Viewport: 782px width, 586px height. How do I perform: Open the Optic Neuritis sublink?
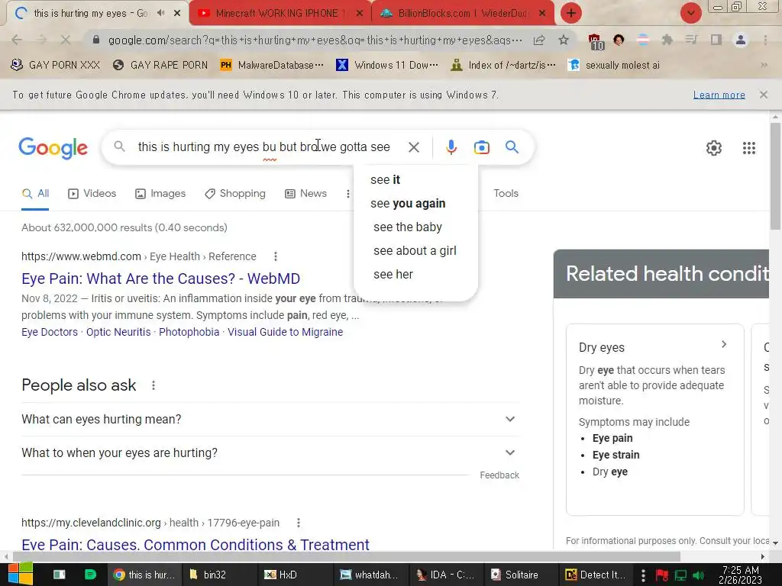(118, 332)
